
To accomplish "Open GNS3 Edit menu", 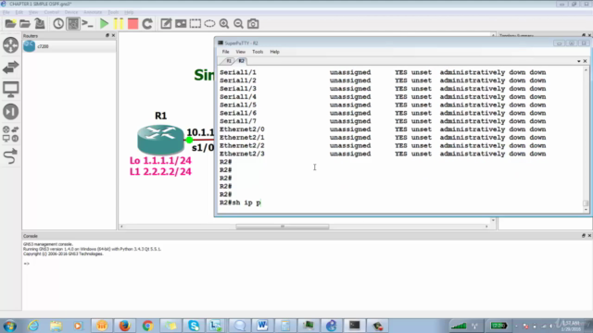I will tap(19, 12).
